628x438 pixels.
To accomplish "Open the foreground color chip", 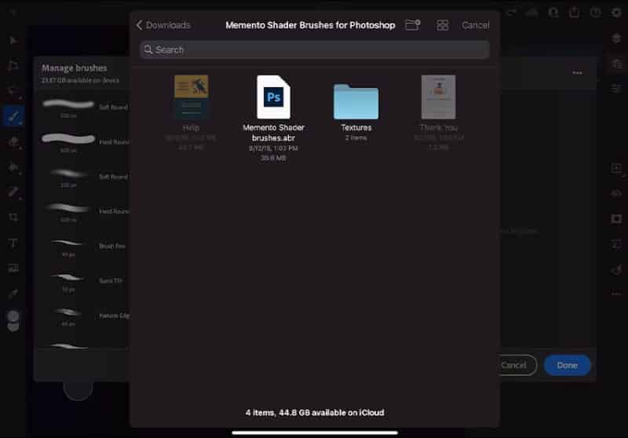I will 13,316.
